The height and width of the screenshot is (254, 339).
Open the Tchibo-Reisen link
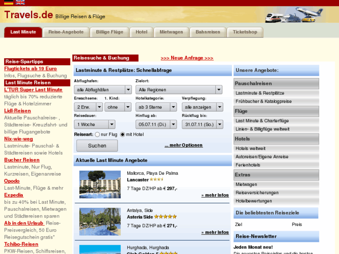21,244
